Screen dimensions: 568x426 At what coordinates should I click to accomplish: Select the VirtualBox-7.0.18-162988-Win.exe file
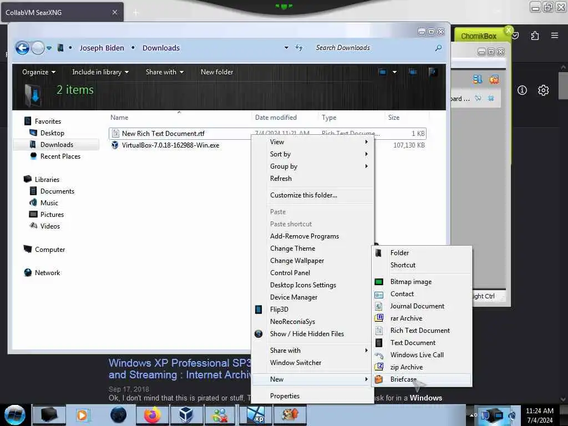click(x=170, y=145)
